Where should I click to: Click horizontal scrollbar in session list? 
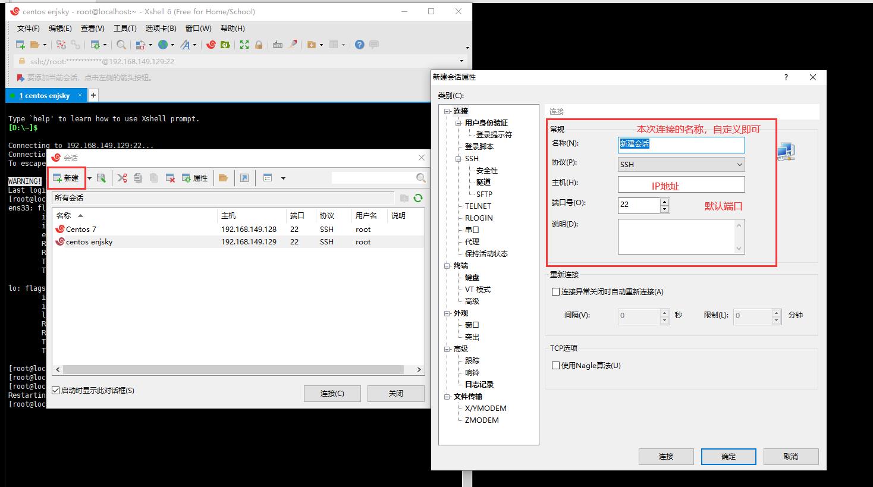tap(232, 369)
